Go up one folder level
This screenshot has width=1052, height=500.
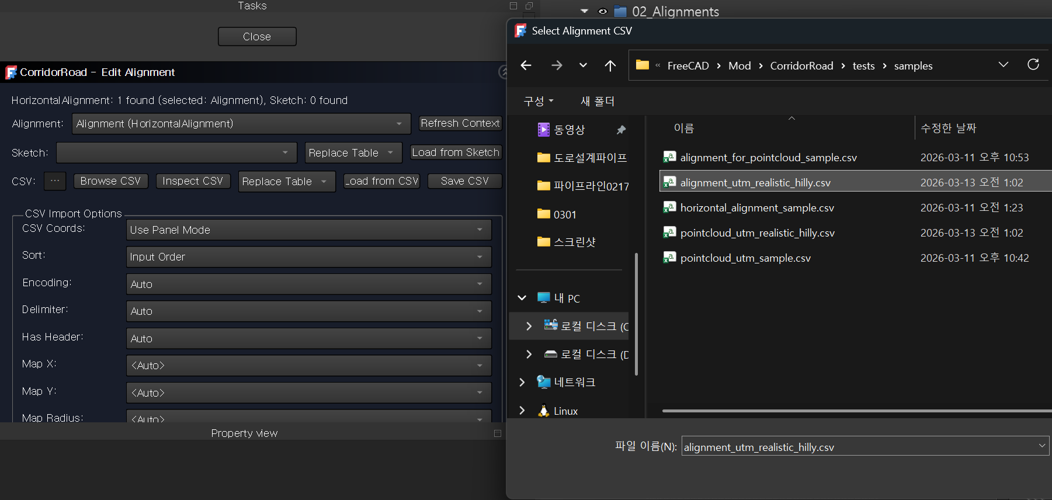[x=610, y=65]
